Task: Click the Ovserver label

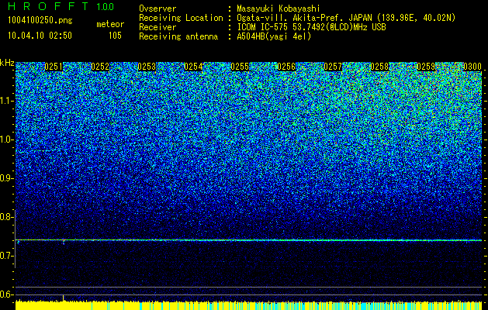Action: [x=157, y=9]
